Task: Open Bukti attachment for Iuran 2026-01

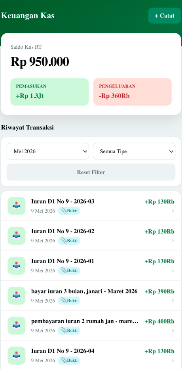Action: (x=69, y=270)
